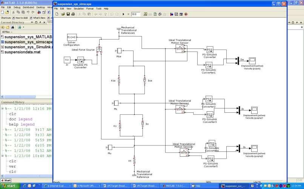Select suspensiondata.mat file in directory list
Viewport: 304px width, 189px height.
21,52
